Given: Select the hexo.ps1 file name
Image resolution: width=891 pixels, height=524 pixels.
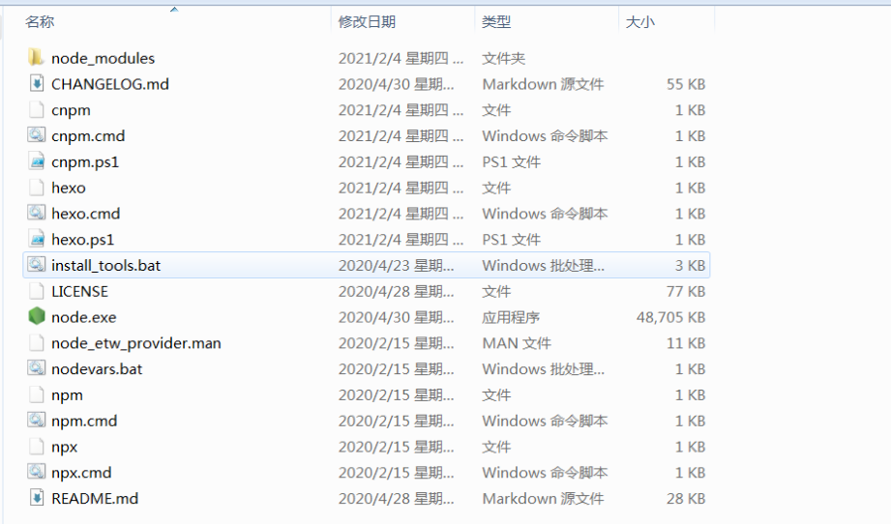Looking at the screenshot, I should (83, 240).
